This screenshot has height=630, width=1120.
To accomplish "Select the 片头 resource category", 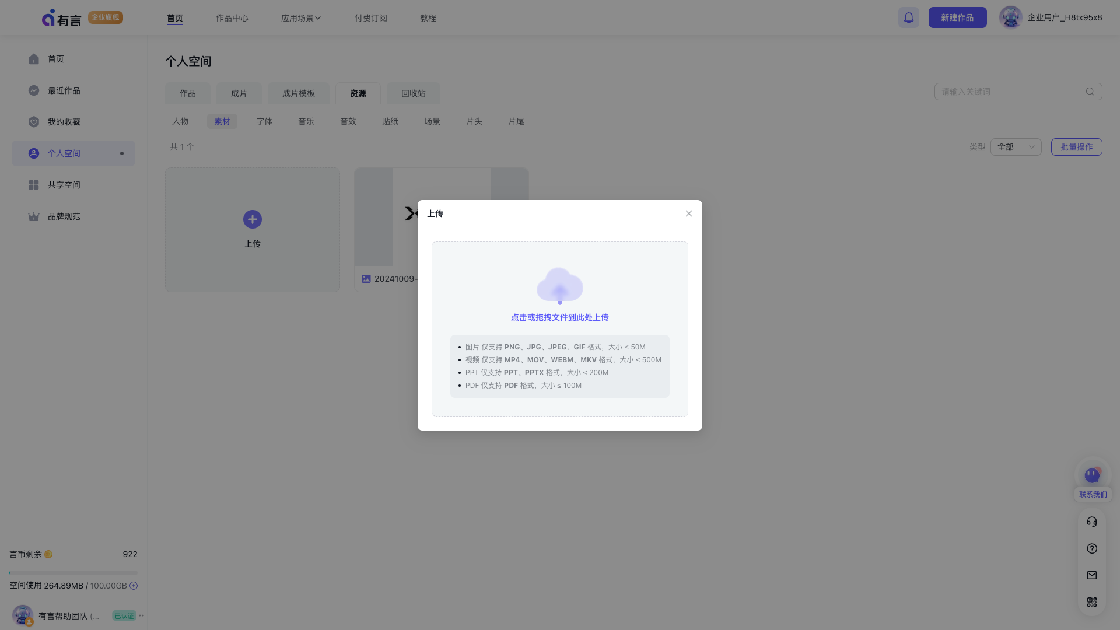I will click(x=474, y=121).
